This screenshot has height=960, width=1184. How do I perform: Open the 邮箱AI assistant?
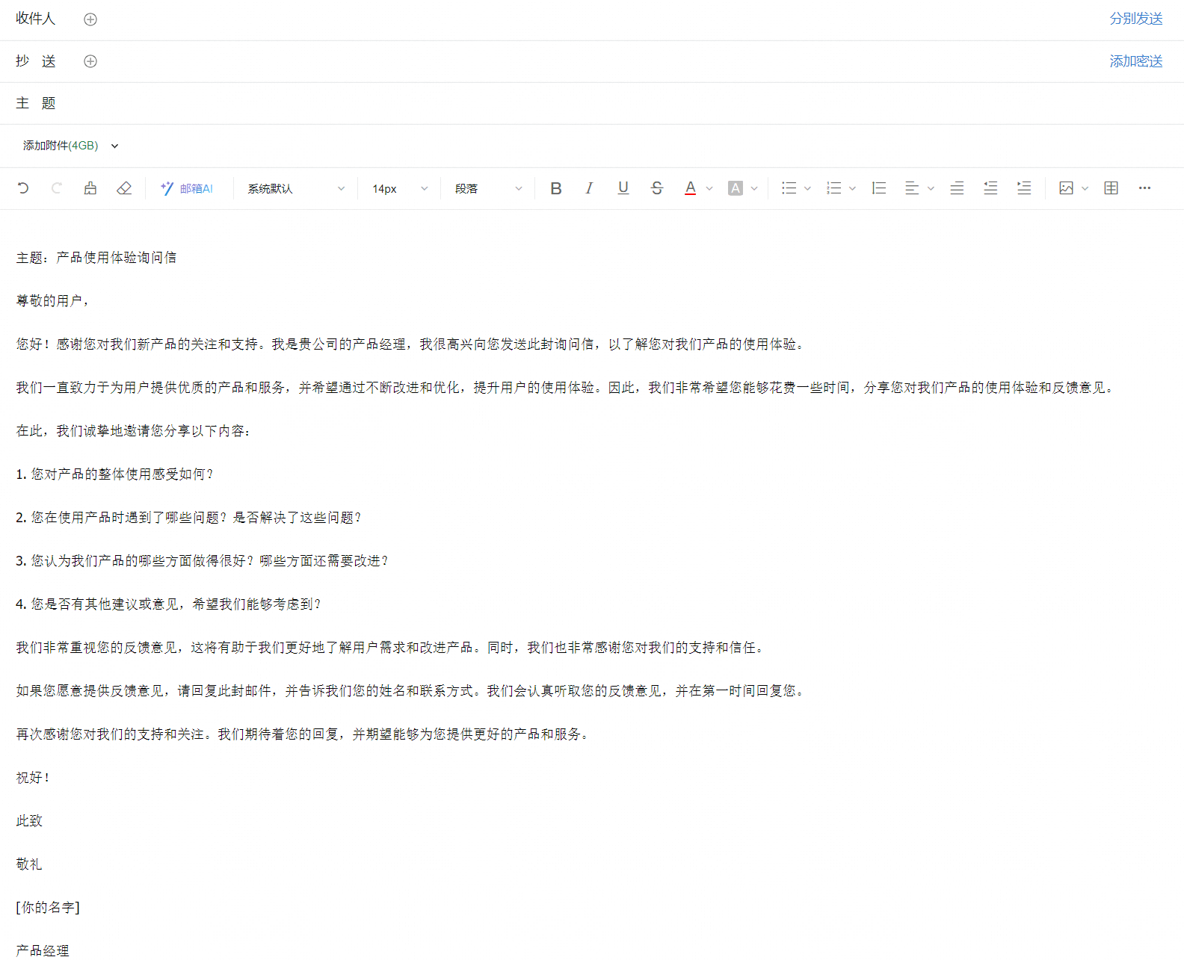pyautogui.click(x=187, y=188)
